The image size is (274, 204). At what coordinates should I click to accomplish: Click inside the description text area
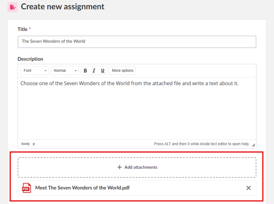pos(137,108)
